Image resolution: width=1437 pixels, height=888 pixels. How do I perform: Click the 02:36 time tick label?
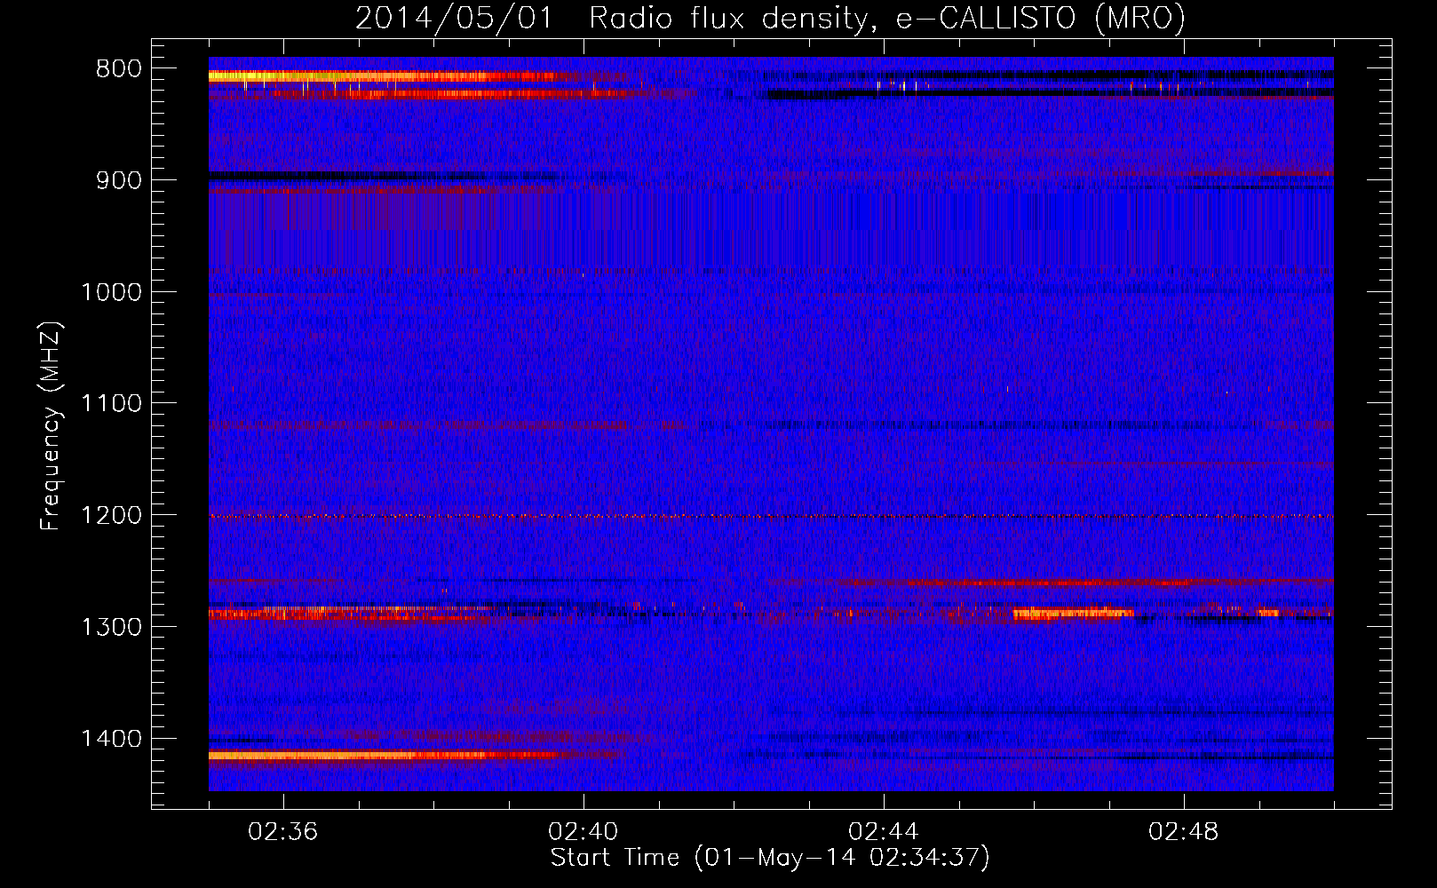click(x=283, y=832)
